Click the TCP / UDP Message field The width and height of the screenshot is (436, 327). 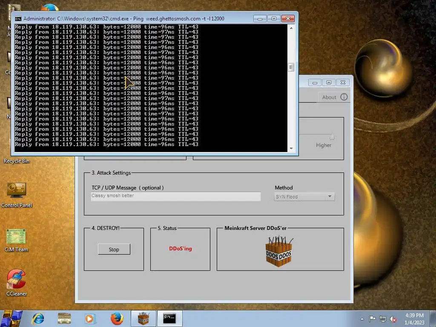176,196
